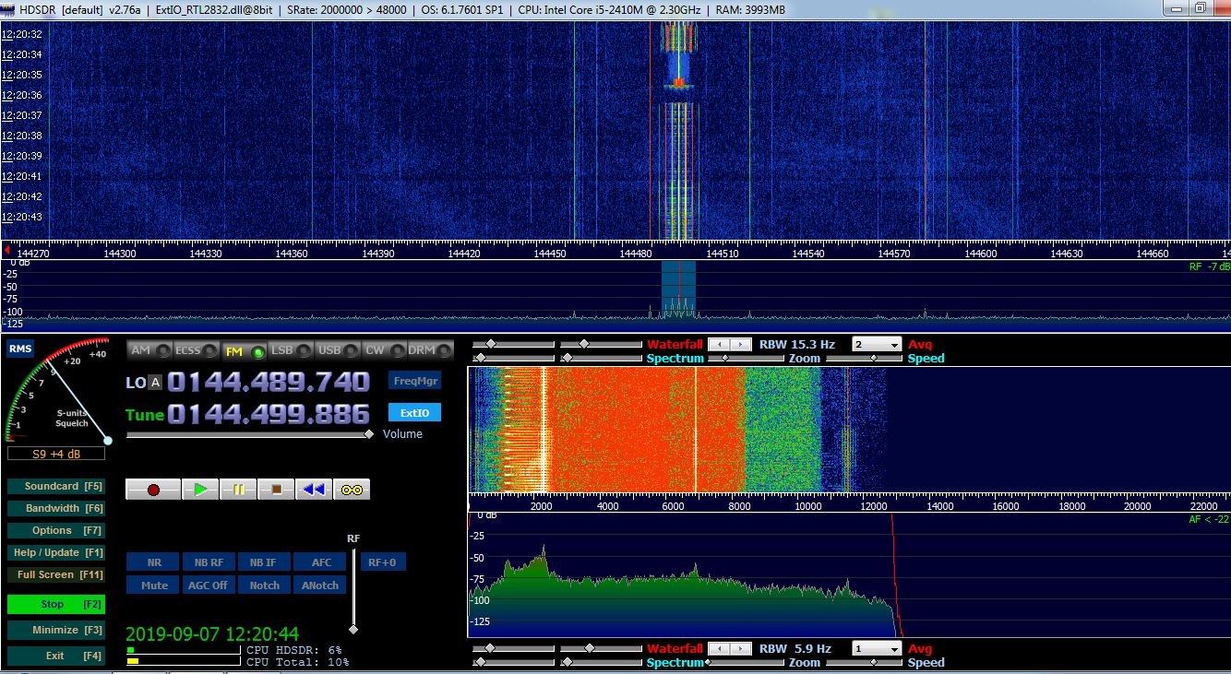Click the RF+0 gain button

(x=382, y=562)
